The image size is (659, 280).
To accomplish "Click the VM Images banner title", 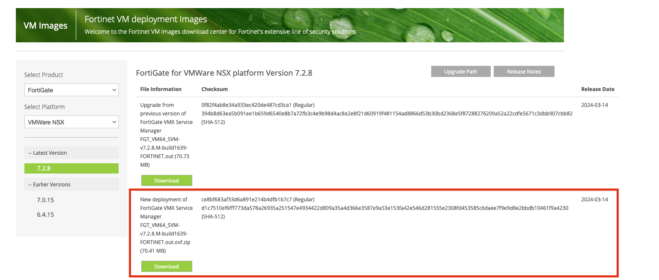I will pos(45,25).
